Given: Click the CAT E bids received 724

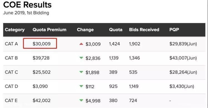Looking at the screenshot, I should point(133,101).
